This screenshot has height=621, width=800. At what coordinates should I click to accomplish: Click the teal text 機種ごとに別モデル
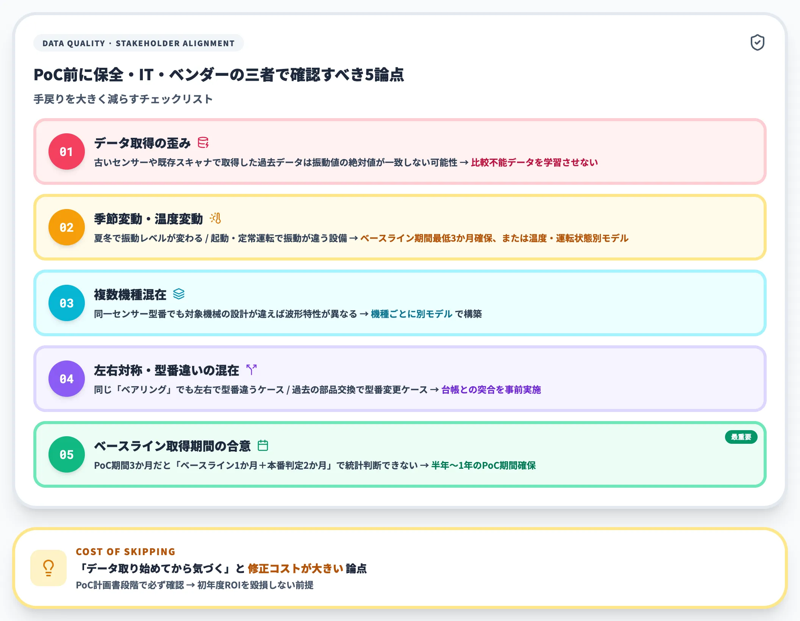411,314
